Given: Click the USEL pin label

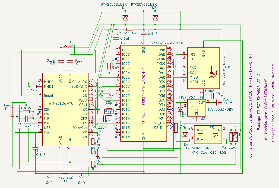Looking at the screenshot, I should pos(48,128).
